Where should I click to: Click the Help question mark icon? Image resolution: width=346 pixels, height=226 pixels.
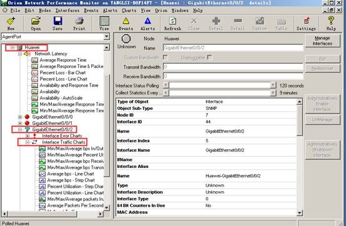331,21
